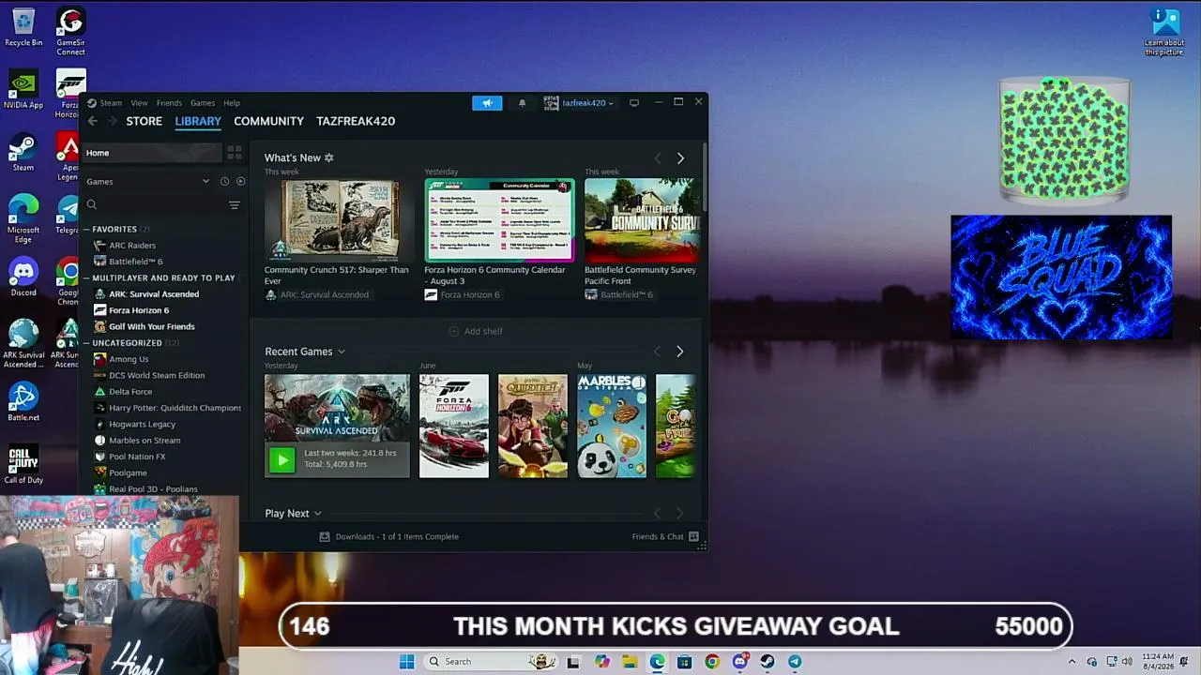The image size is (1201, 675).
Task: Open File Explorer from the taskbar
Action: 630,662
